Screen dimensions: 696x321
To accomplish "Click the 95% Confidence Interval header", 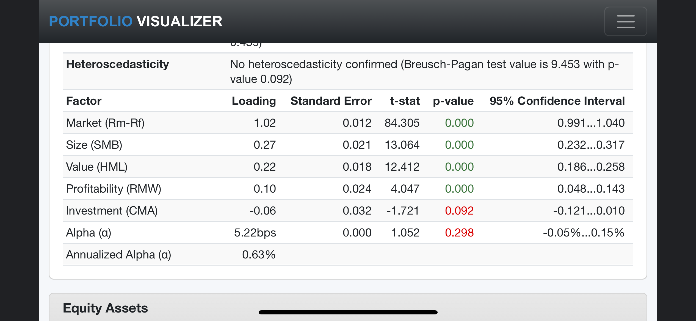I will pos(557,101).
